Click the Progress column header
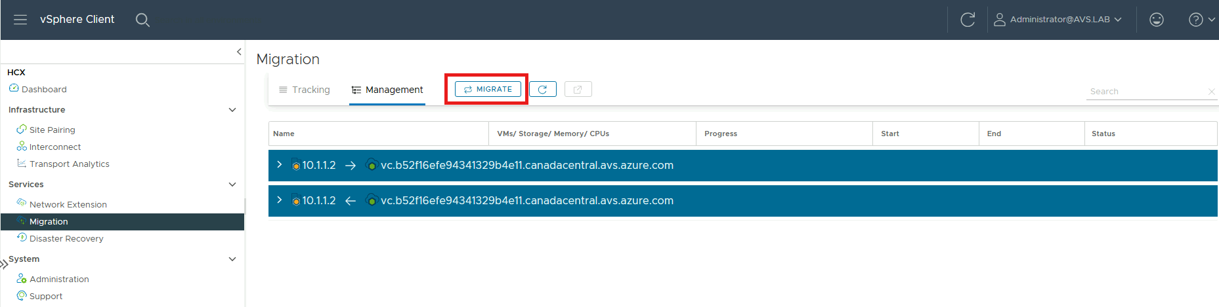This screenshot has width=1219, height=307. (x=784, y=134)
